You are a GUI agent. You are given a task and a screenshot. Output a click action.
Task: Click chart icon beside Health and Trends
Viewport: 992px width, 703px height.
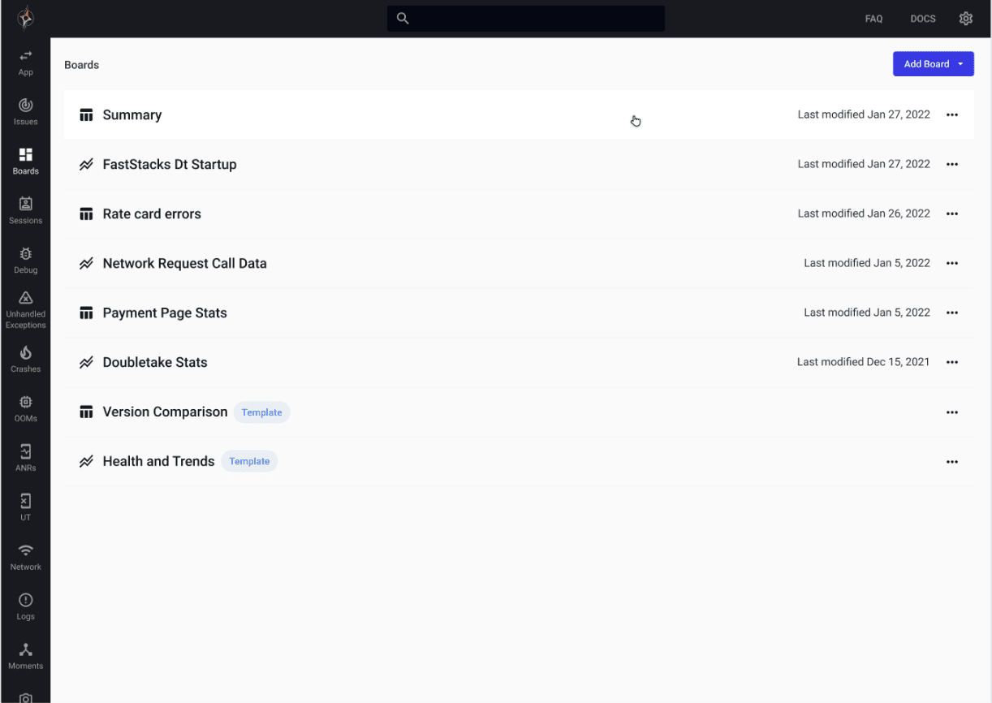[86, 462]
